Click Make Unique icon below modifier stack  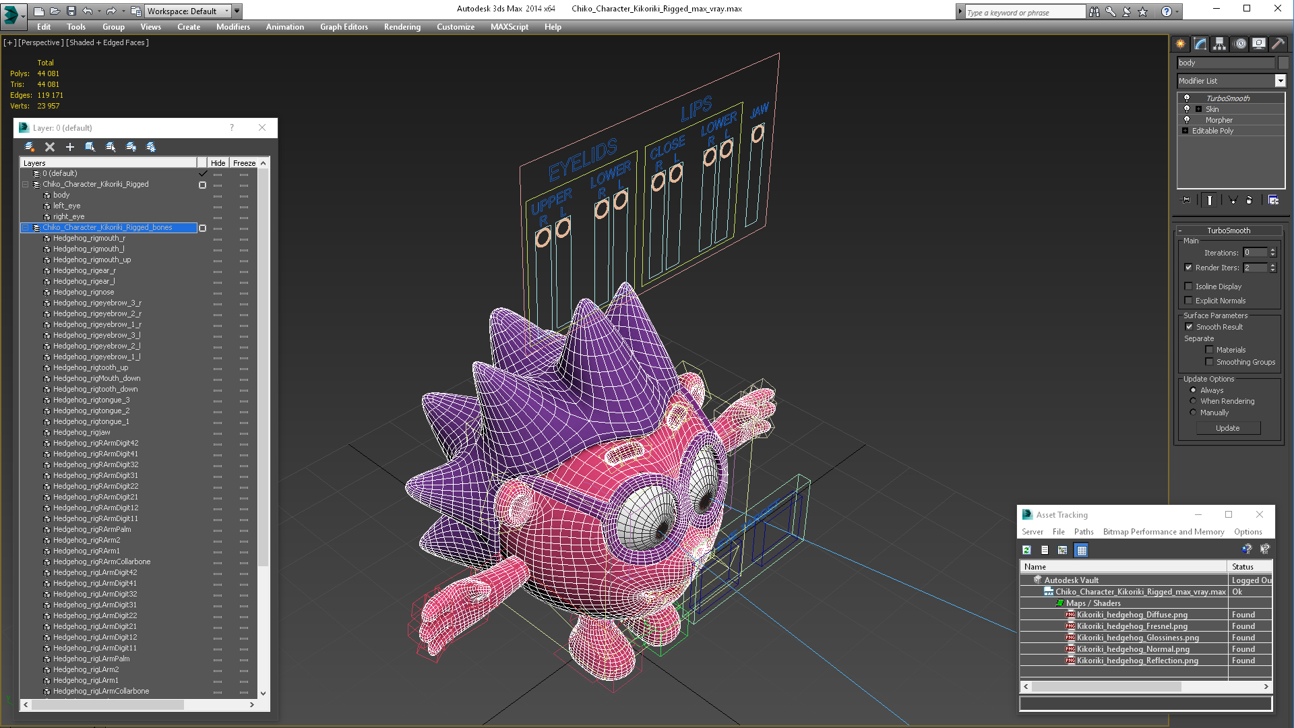[1233, 200]
